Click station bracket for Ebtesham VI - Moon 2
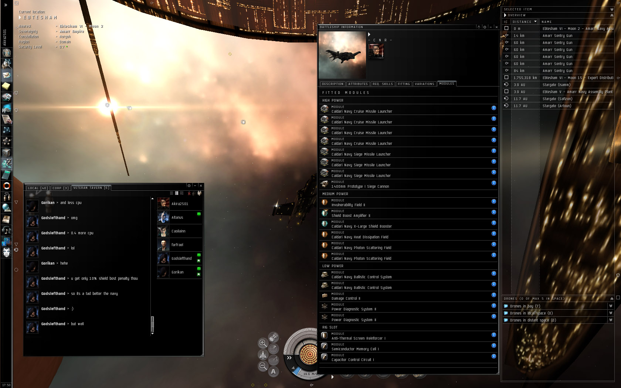621x388 pixels. [506, 28]
